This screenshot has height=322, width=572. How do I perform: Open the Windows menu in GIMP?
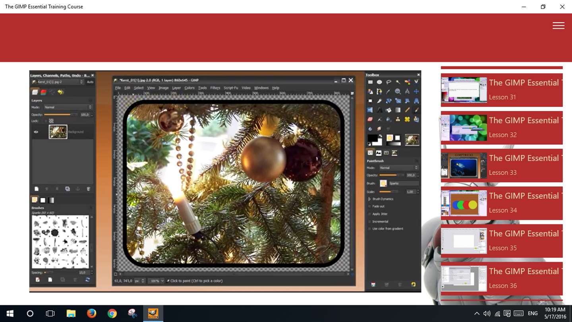click(x=261, y=88)
